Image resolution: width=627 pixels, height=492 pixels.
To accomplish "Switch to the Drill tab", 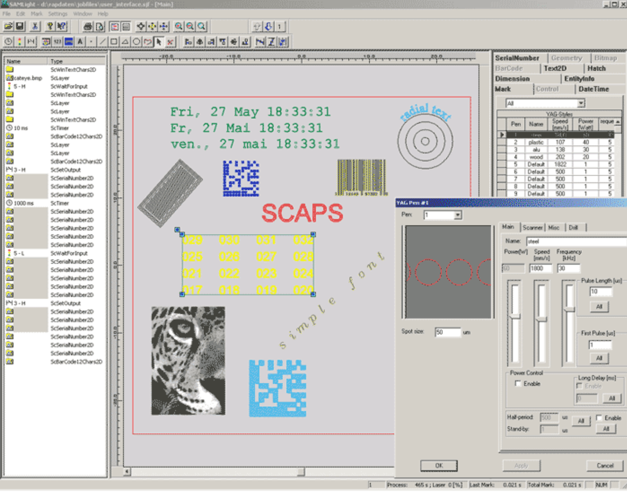I will [x=573, y=227].
